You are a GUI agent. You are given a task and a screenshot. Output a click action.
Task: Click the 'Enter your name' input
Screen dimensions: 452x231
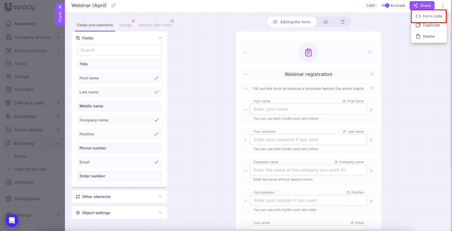tap(308, 109)
